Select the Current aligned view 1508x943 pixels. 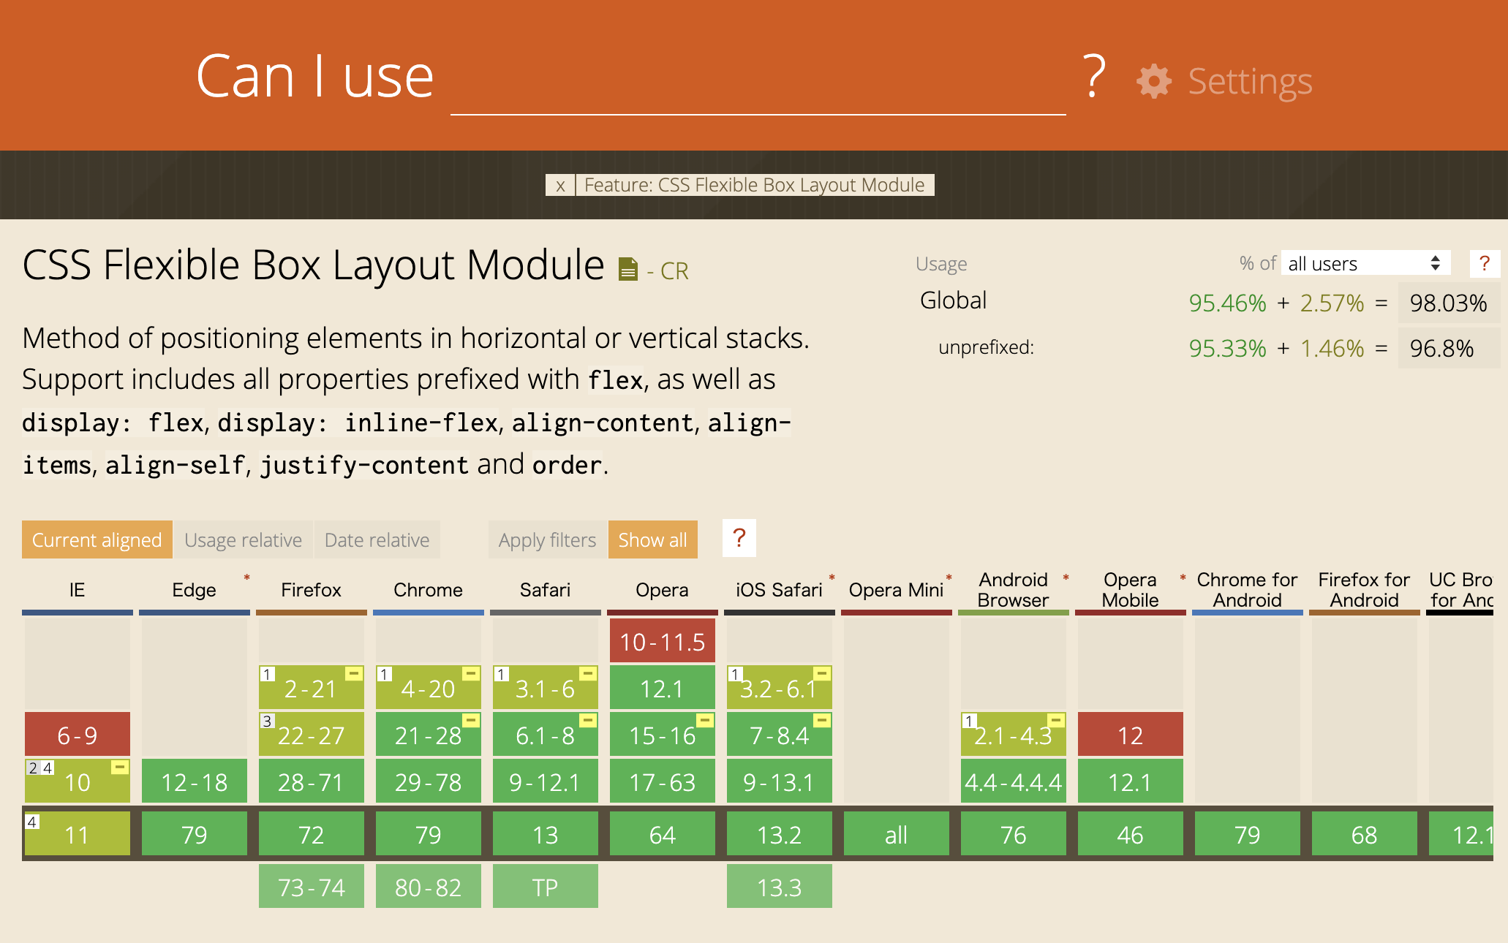point(97,539)
